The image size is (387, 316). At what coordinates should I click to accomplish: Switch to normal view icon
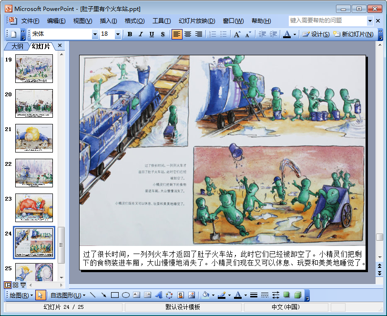click(x=8, y=285)
